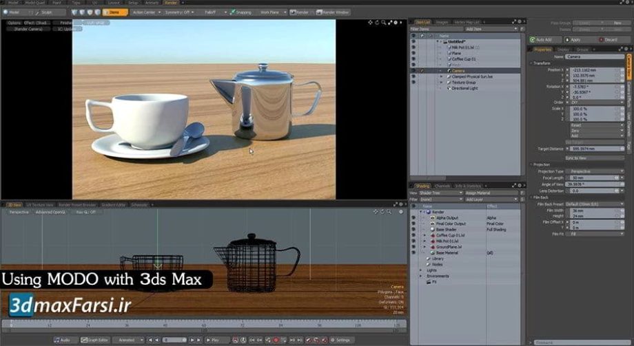Activate the Sculpt tool button
634x346 pixels.
click(50, 12)
